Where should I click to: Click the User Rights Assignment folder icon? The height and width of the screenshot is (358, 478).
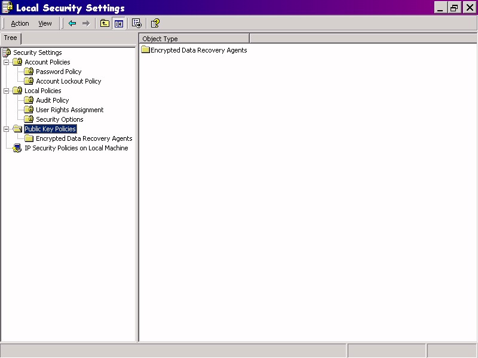29,109
